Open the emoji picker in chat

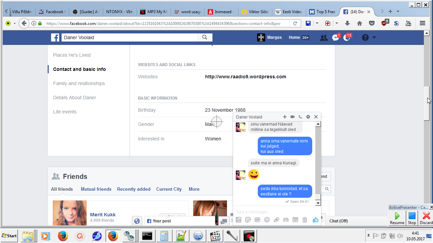click(267, 220)
